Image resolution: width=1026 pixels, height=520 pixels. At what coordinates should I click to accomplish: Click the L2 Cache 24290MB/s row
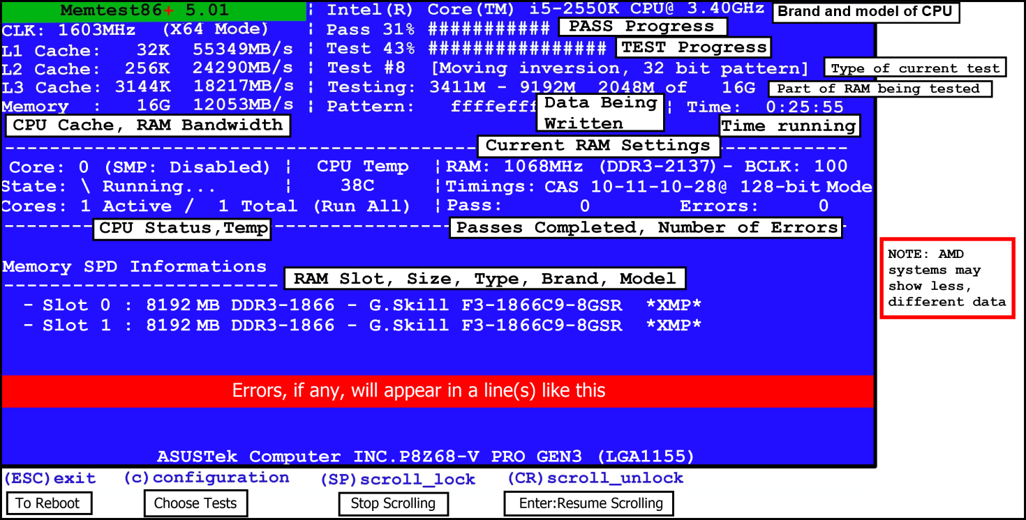(147, 68)
